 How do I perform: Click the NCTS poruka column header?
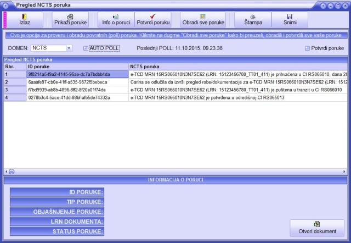(238, 67)
